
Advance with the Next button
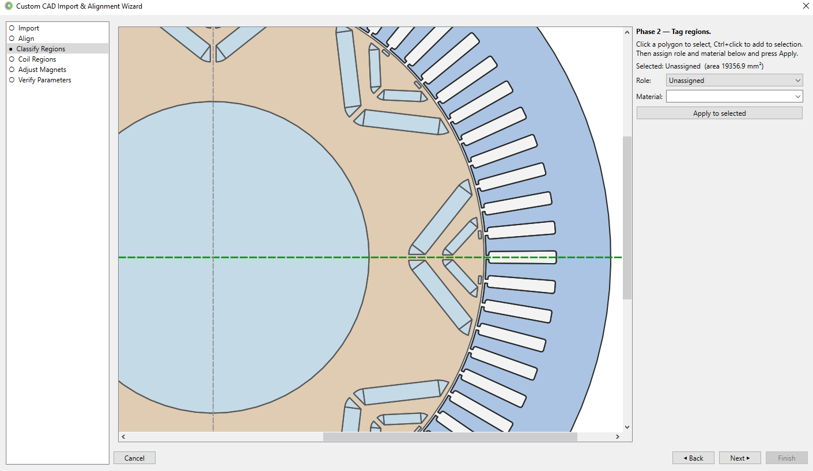pos(740,458)
